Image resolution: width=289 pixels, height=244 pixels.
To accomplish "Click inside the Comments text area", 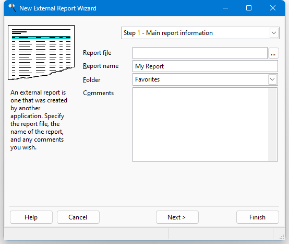I will [200, 125].
